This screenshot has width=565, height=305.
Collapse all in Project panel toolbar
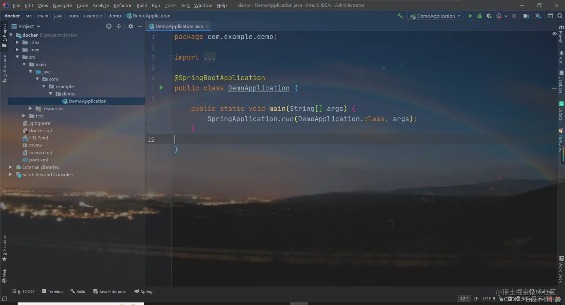click(x=118, y=26)
